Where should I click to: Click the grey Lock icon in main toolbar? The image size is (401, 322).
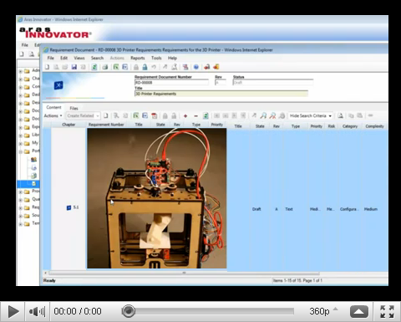[136, 67]
